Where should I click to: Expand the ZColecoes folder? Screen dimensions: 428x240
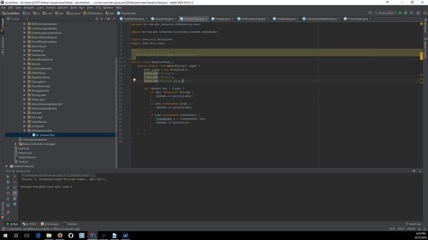[24, 126]
